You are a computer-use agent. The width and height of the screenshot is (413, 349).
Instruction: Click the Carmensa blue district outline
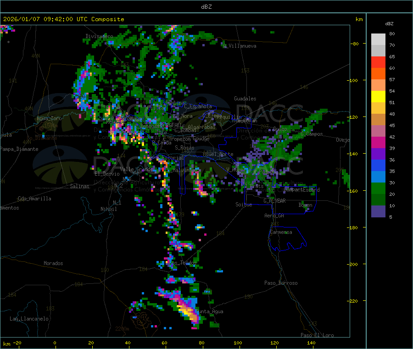tap(287, 239)
